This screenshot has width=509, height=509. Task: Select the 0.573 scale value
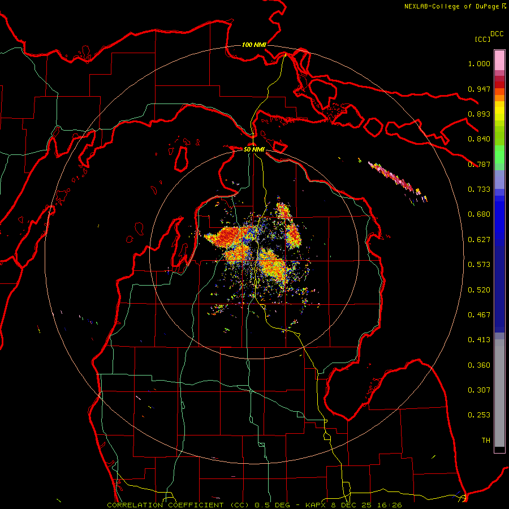point(479,265)
